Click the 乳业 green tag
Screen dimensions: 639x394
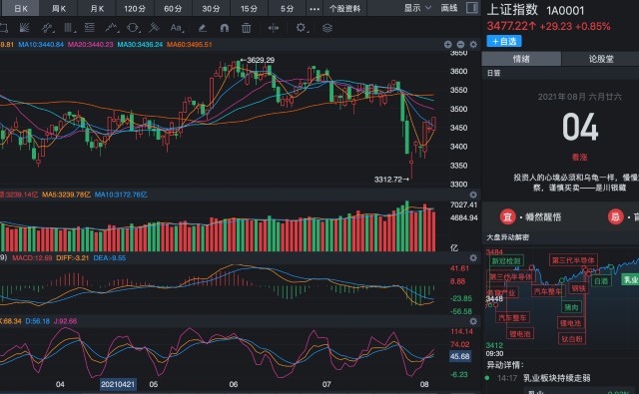(630, 279)
